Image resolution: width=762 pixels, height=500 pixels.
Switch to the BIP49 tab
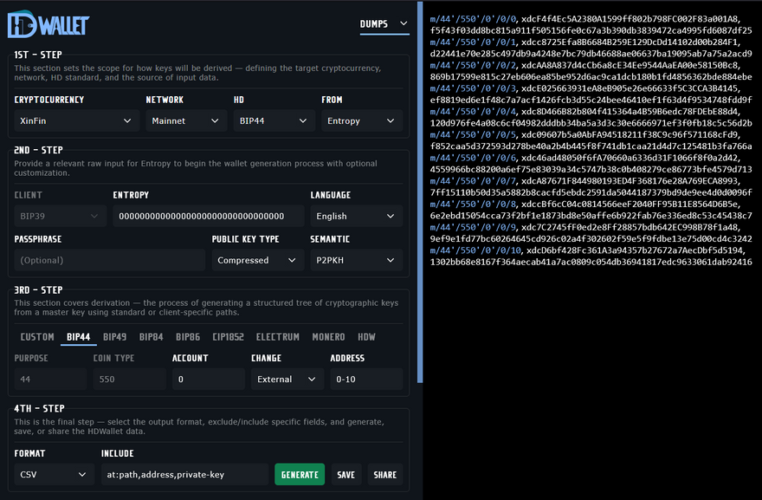(114, 337)
